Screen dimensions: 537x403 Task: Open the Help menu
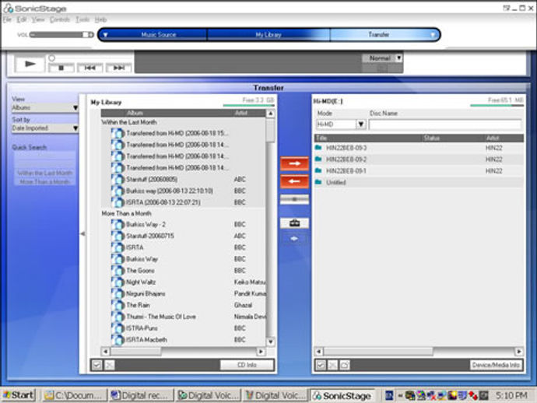point(100,19)
